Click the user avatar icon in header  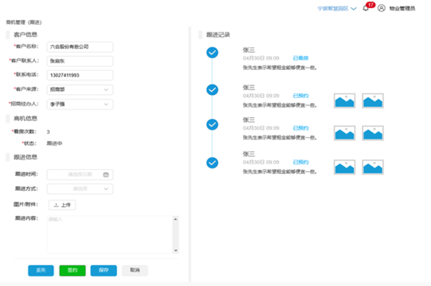(381, 8)
